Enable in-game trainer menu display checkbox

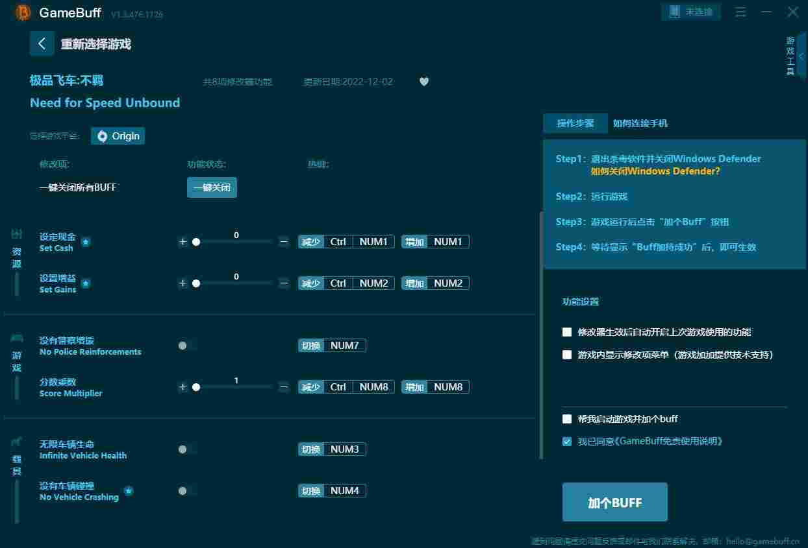point(567,355)
